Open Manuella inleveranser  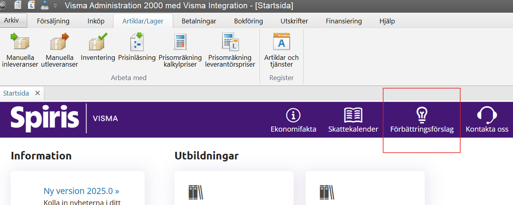[x=20, y=50]
